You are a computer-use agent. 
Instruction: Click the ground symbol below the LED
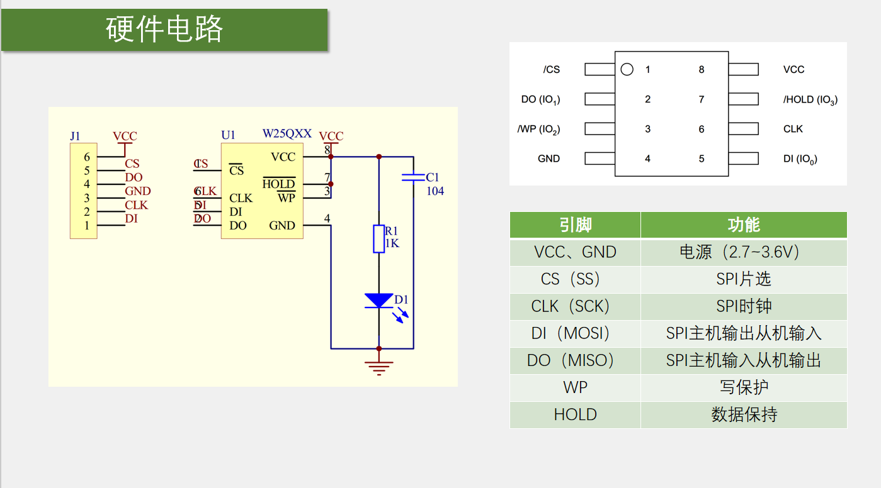tap(378, 365)
